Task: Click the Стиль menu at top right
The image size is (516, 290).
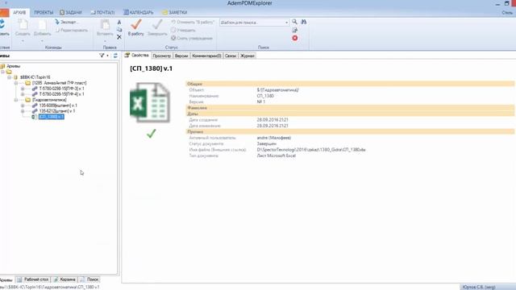Action: tap(507, 13)
